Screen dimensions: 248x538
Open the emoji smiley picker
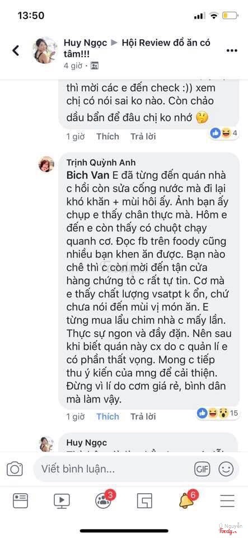(x=226, y=469)
